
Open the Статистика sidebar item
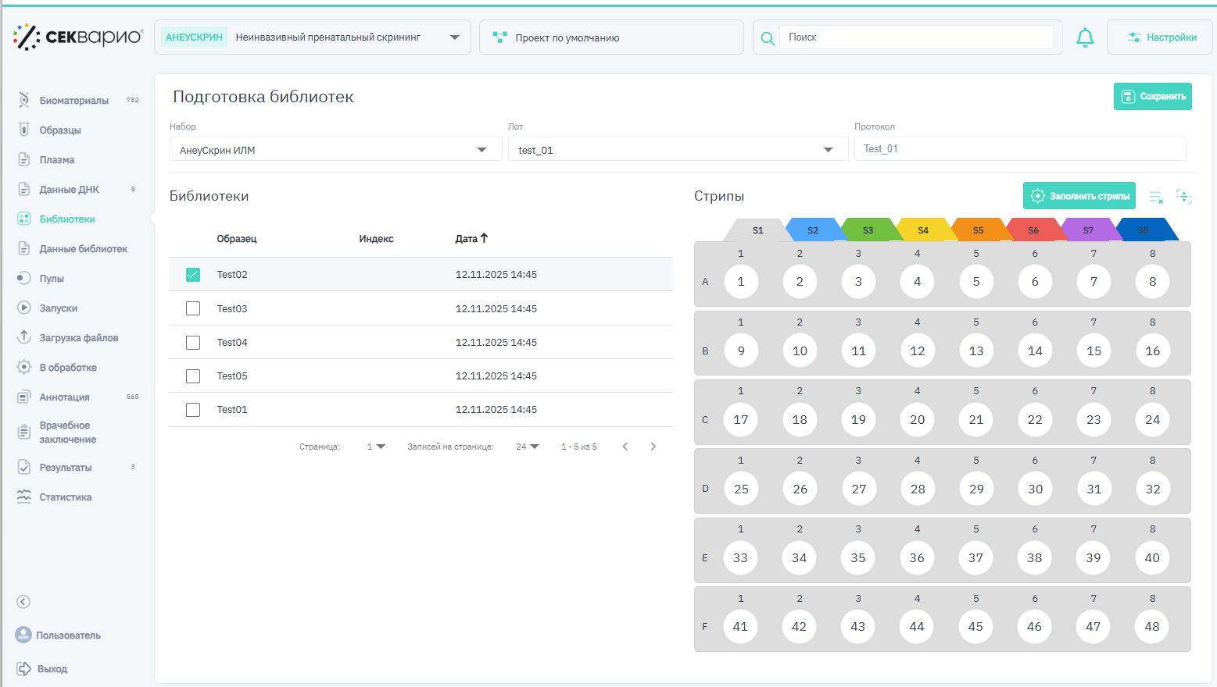[x=66, y=497]
